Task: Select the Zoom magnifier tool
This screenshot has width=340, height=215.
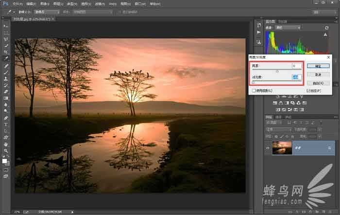Action: (6, 151)
